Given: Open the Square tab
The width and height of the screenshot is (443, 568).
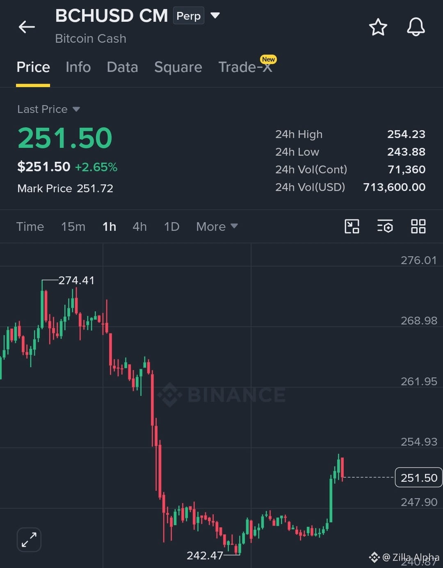Looking at the screenshot, I should pyautogui.click(x=178, y=67).
